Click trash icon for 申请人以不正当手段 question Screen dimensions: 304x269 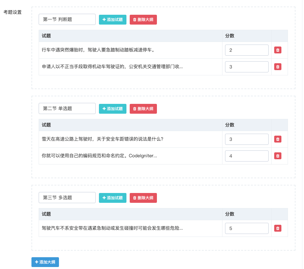click(x=277, y=67)
